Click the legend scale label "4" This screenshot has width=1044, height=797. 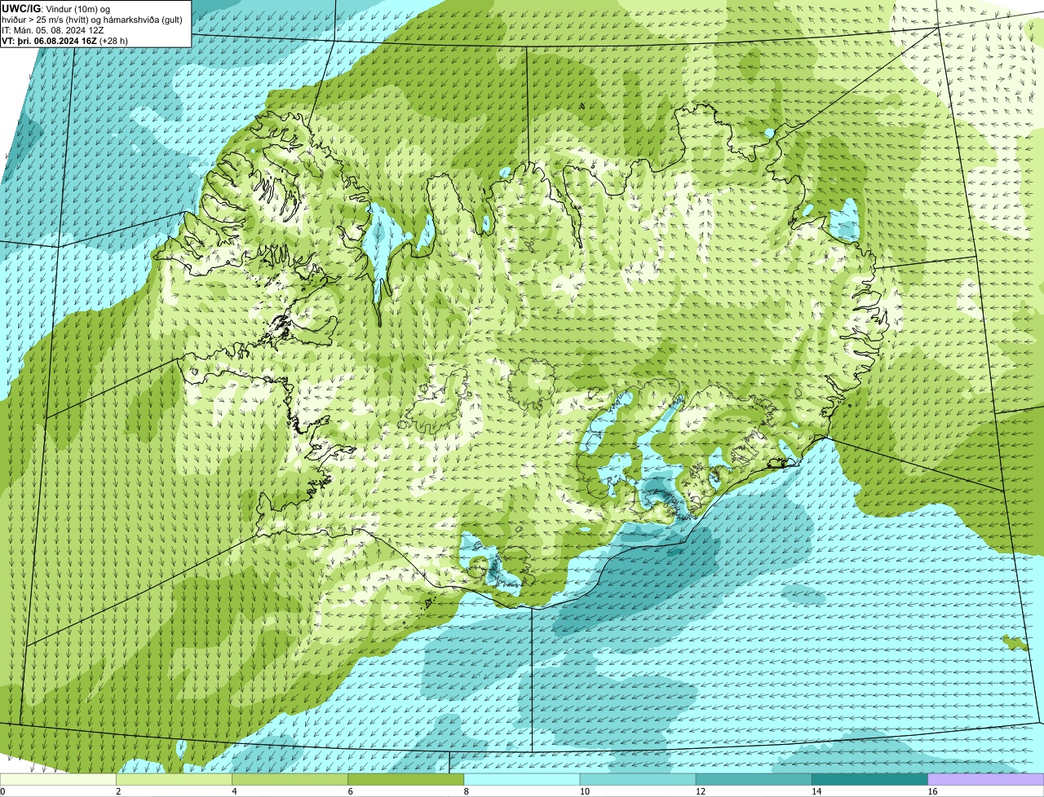(x=234, y=791)
